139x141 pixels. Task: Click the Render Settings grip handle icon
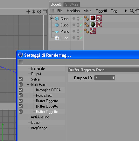coord(21,62)
